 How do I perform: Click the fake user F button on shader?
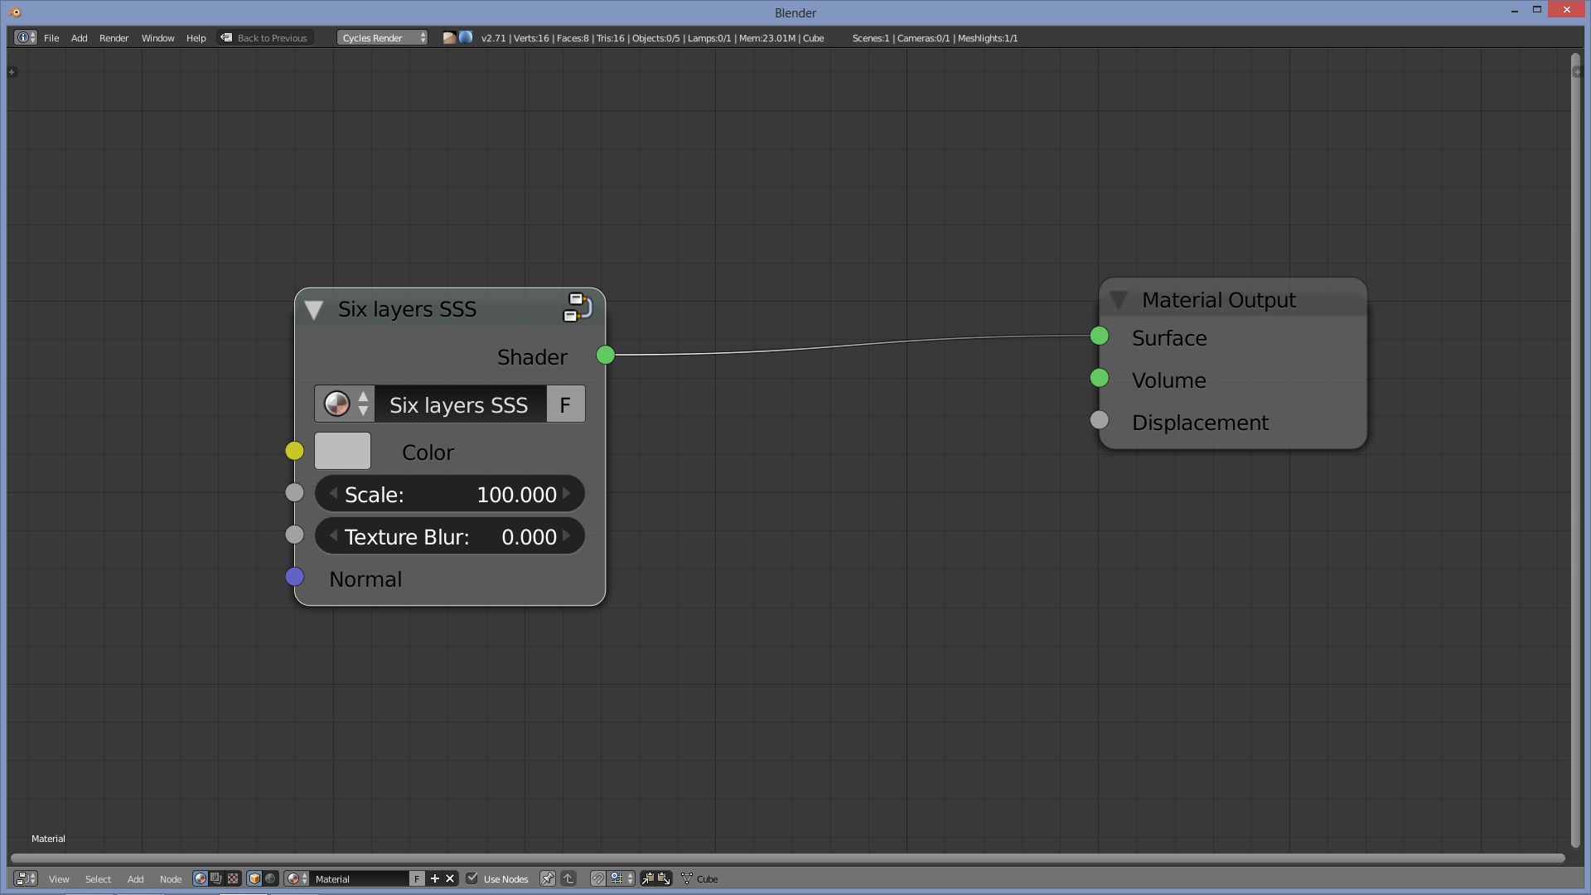565,404
